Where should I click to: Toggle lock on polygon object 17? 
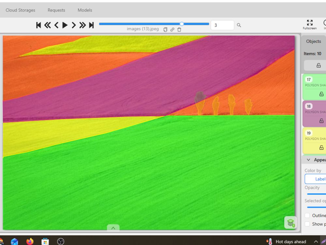(321, 94)
